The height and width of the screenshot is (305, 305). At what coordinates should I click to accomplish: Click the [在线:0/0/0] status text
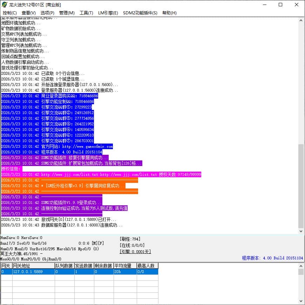[x=132, y=245]
